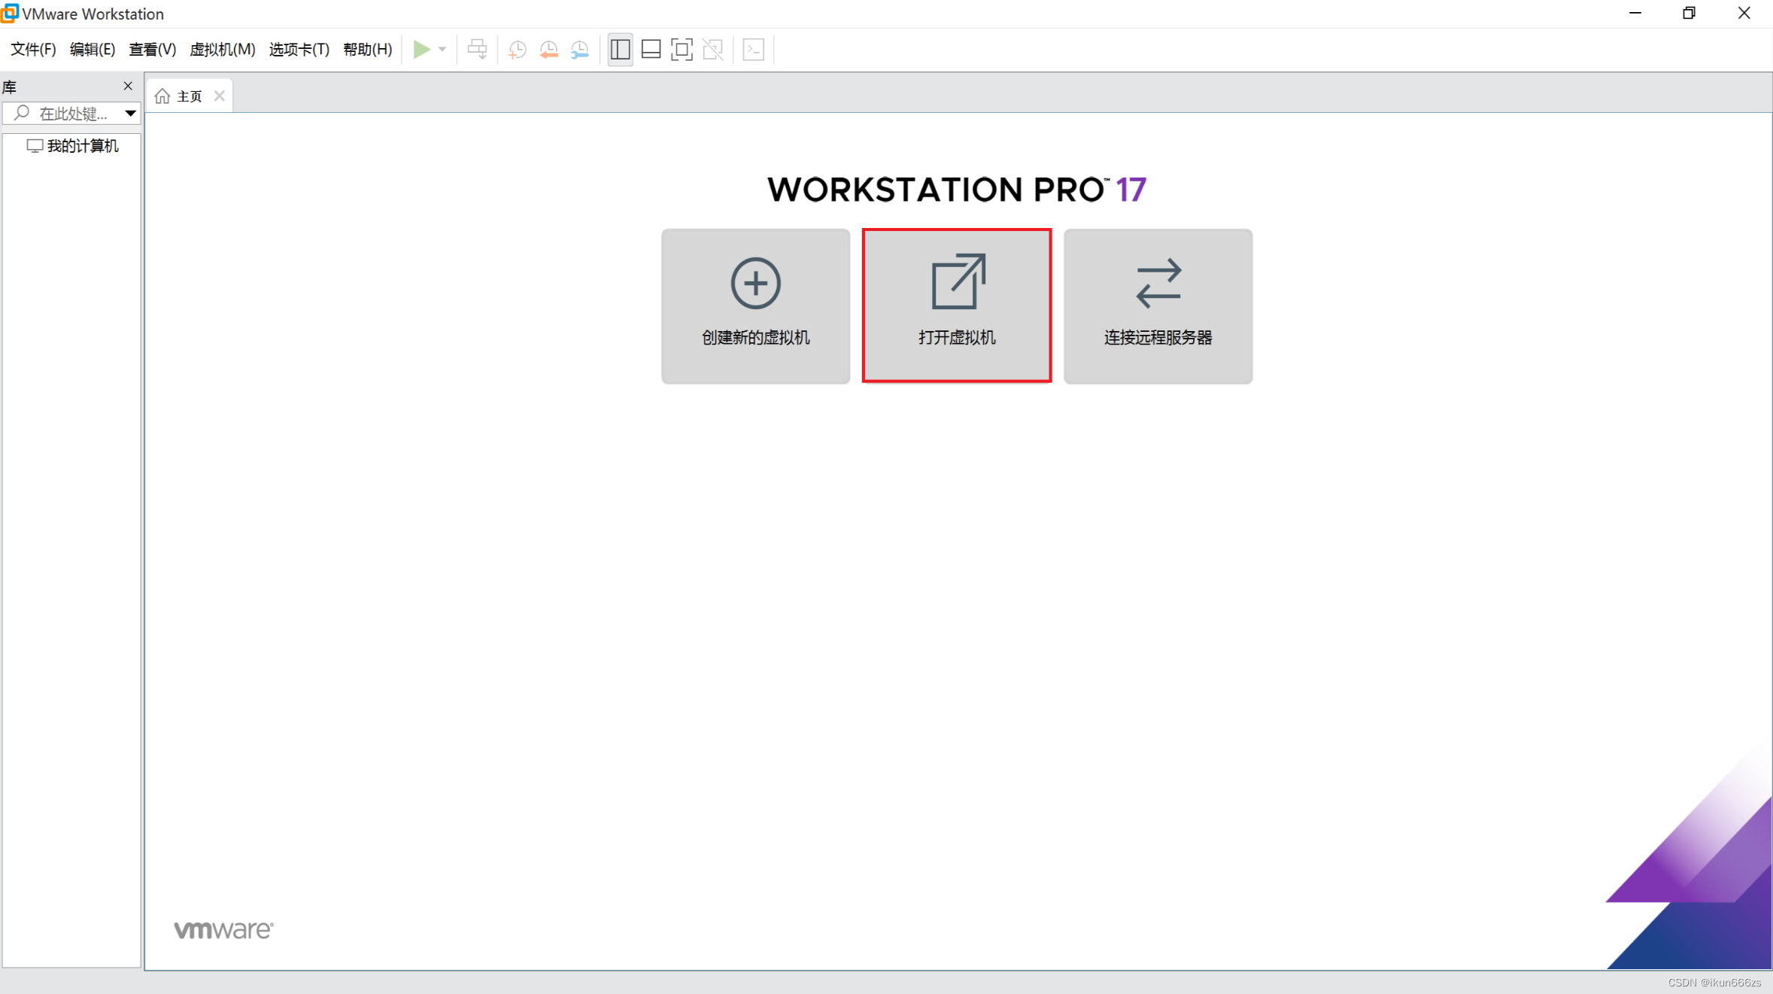
Task: Open the snapshot manager wrench icon
Action: [580, 50]
